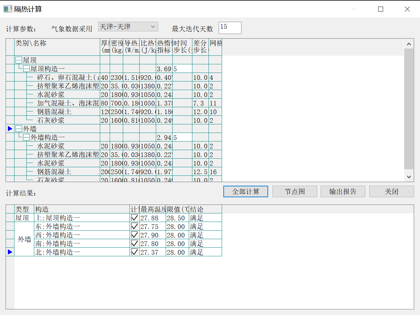This screenshot has width=420, height=315.
Task: Click the 最大迭代天数 input field
Action: click(230, 28)
